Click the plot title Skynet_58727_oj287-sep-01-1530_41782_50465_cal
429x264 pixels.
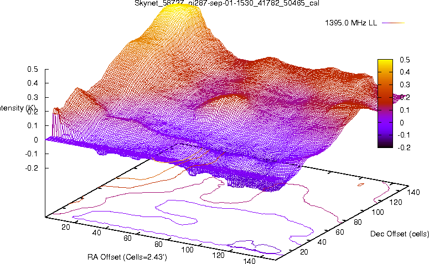[227, 3]
